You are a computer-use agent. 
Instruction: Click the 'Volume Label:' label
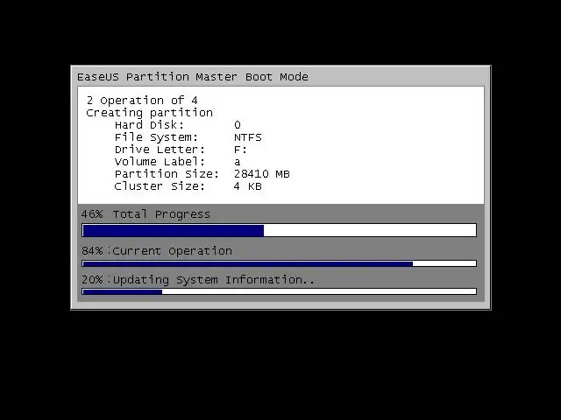[160, 161]
